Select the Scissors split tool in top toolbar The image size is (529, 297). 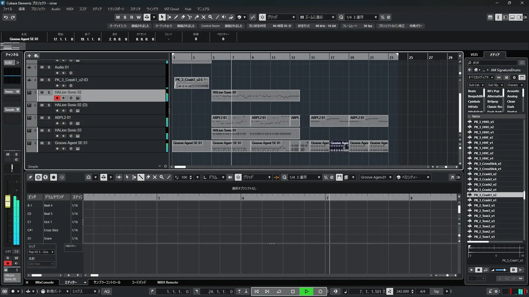pos(190,17)
